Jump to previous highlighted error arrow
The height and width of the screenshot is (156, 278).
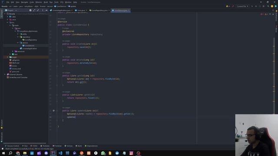tap(270, 14)
